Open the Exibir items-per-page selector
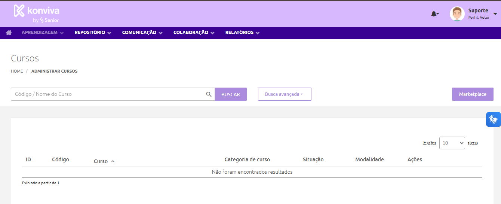Screen dimensions: 501x204 [x=452, y=143]
